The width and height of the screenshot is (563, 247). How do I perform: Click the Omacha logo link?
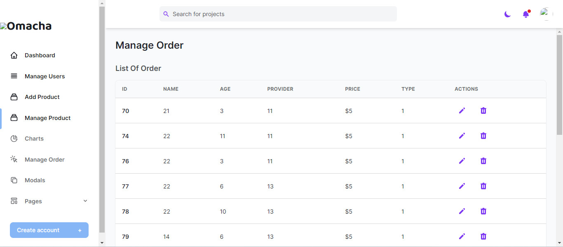pos(26,26)
